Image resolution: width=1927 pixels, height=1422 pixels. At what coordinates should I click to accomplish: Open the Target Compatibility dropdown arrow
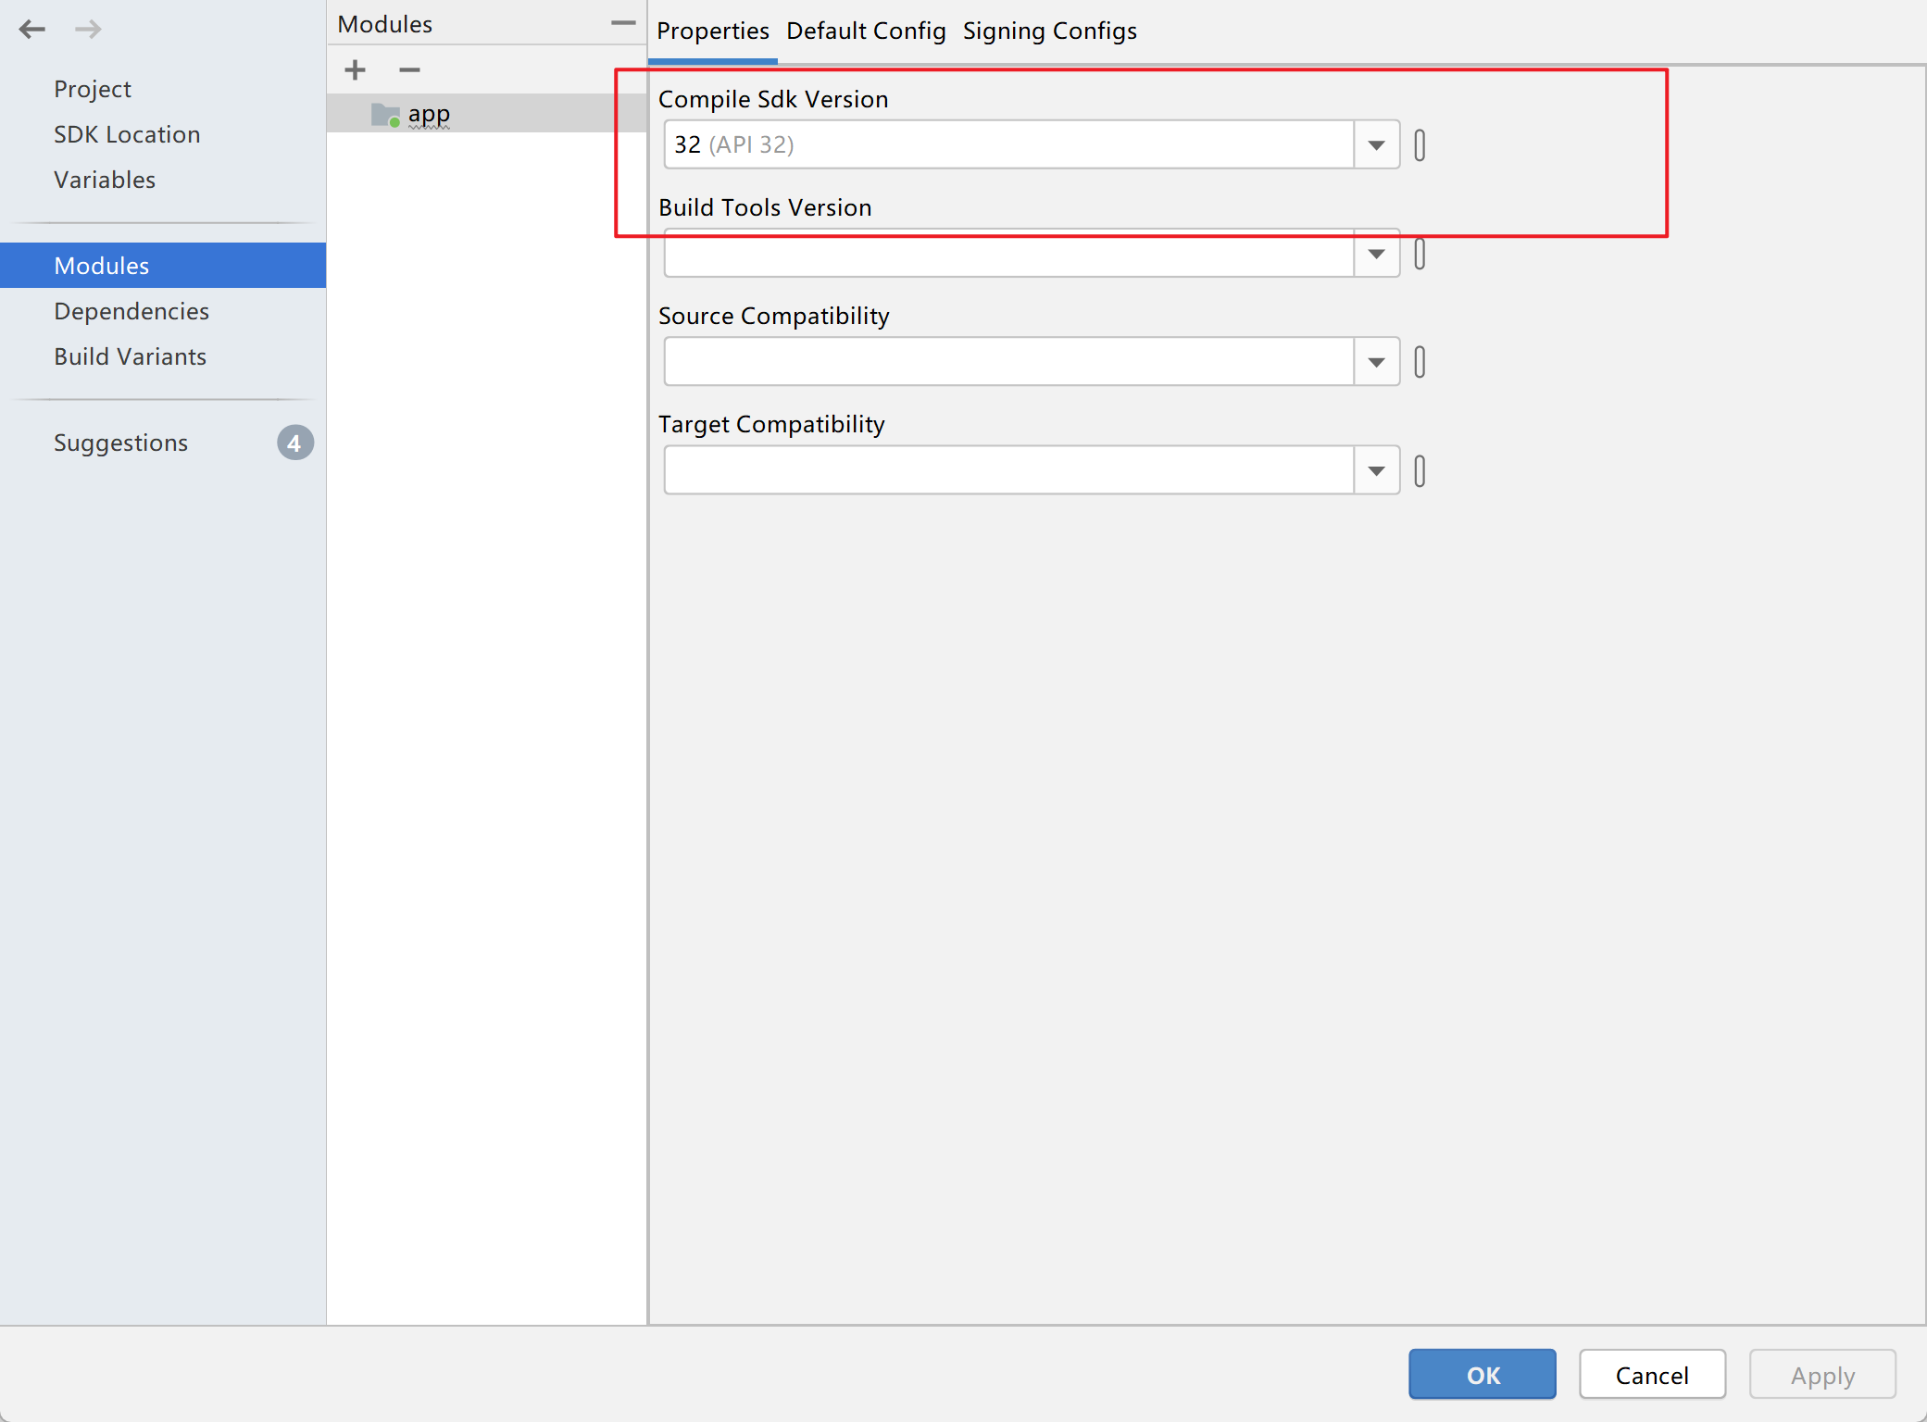pos(1376,471)
